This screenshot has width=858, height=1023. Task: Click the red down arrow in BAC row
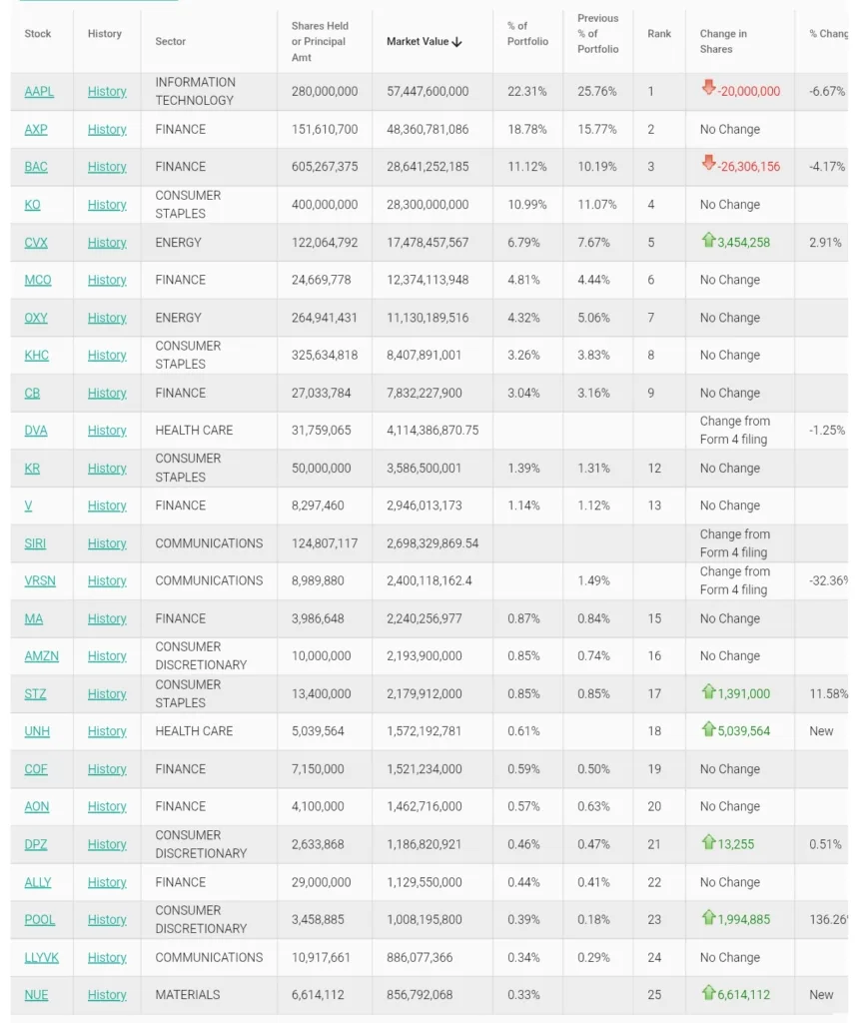tap(708, 165)
